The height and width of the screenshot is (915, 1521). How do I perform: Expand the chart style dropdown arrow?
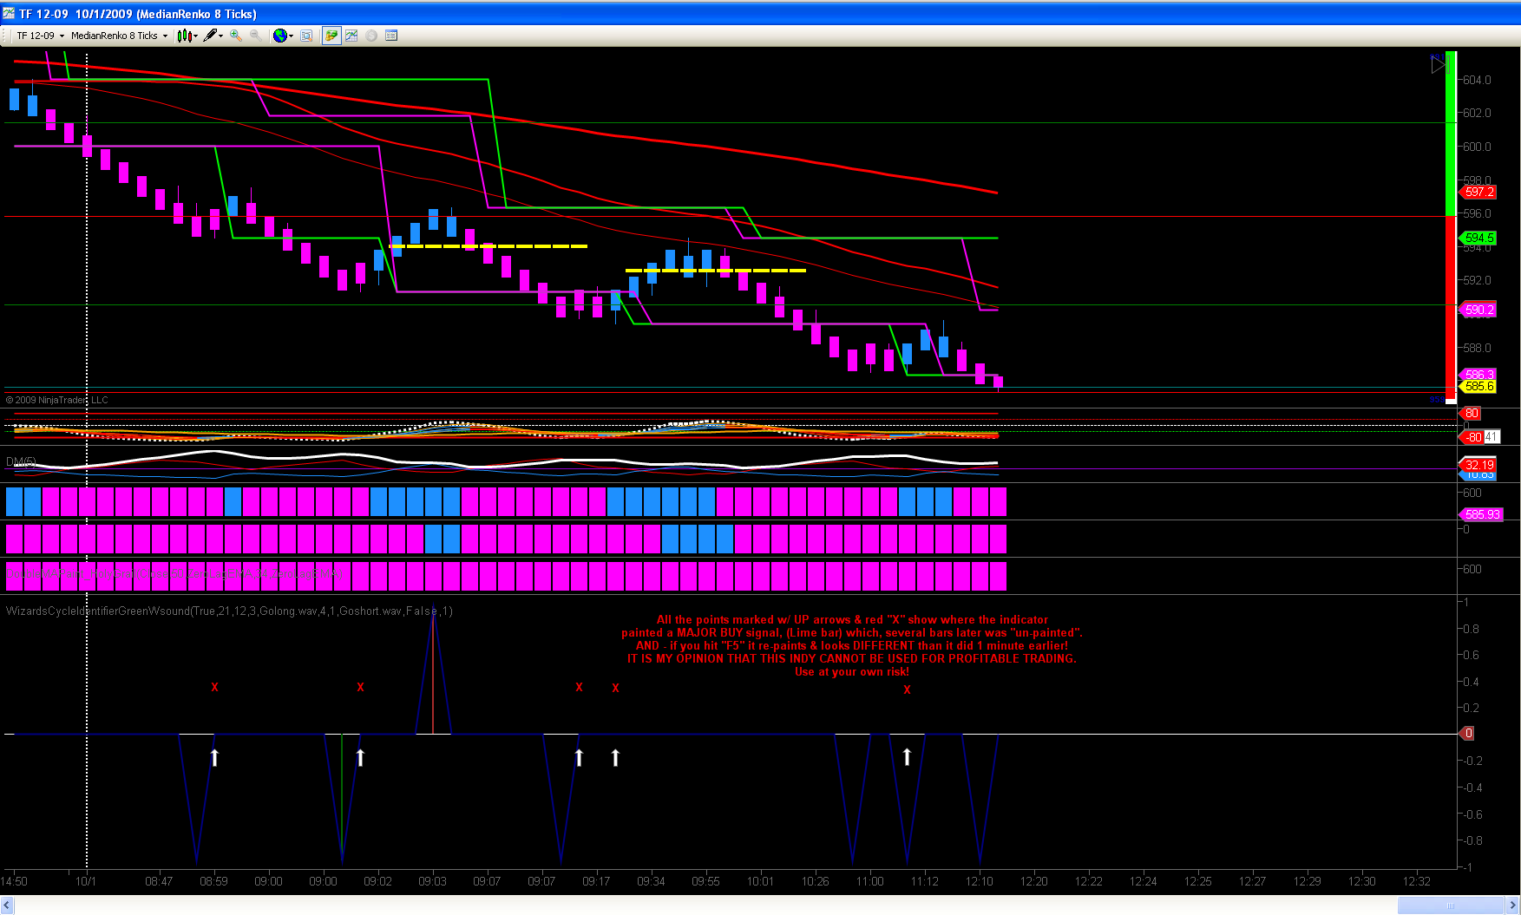[x=196, y=36]
